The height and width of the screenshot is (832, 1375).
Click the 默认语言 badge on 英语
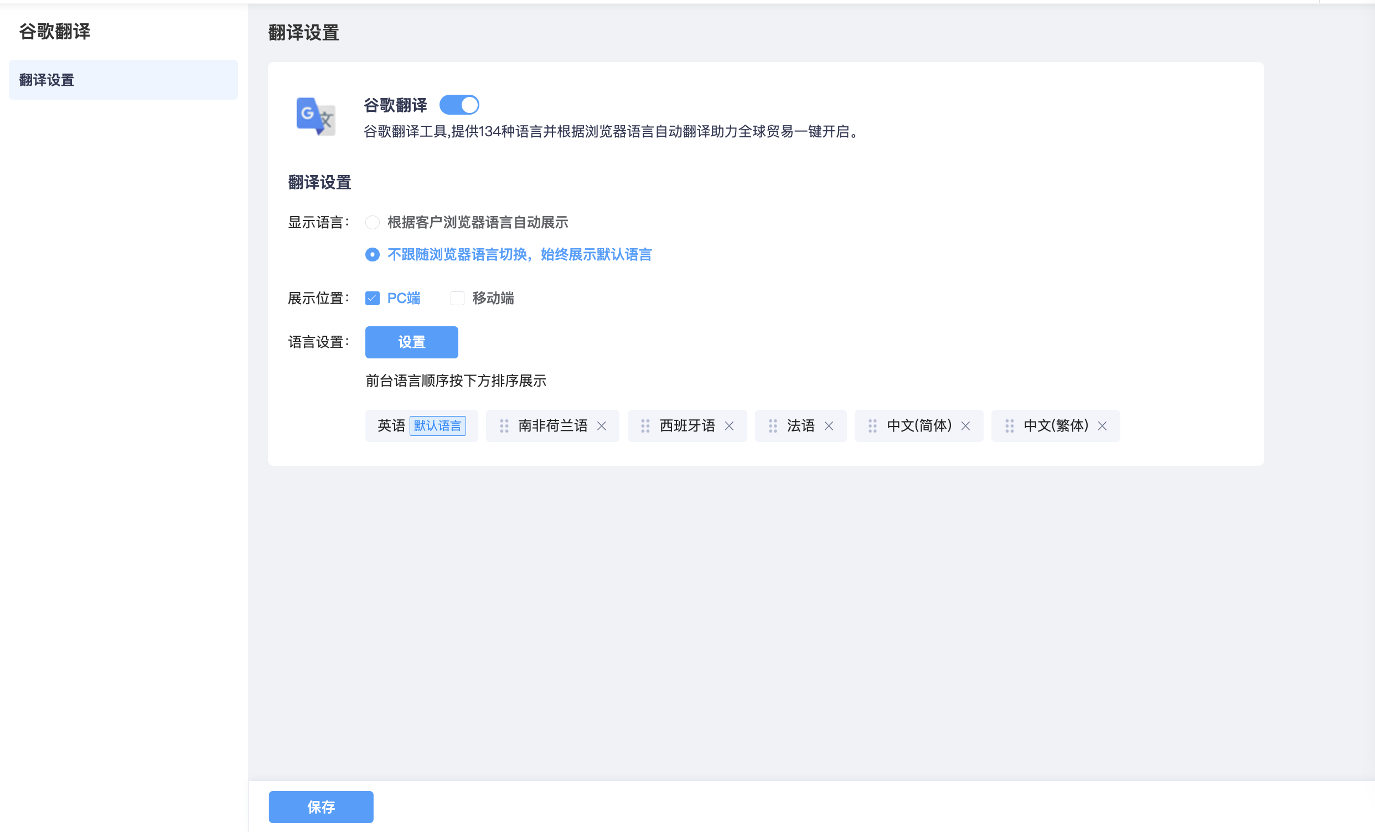point(439,425)
